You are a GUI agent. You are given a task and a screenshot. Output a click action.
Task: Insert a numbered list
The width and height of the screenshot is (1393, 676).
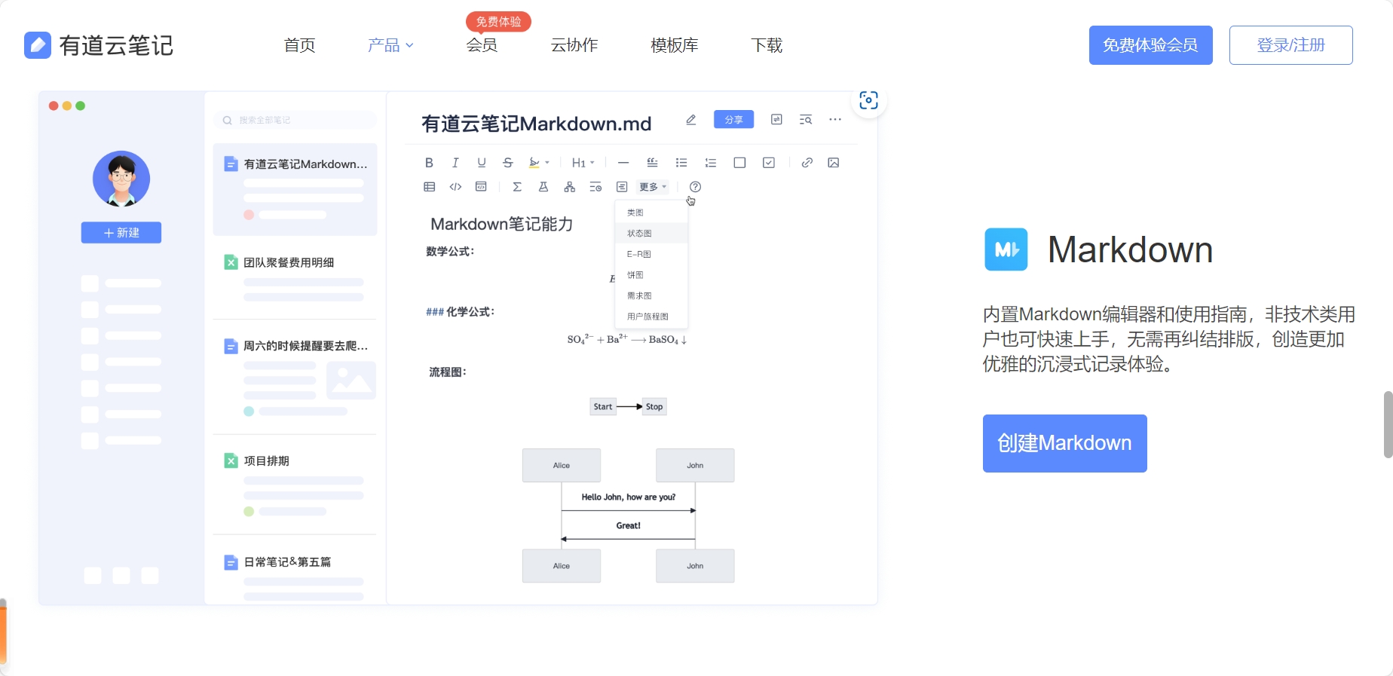point(711,163)
